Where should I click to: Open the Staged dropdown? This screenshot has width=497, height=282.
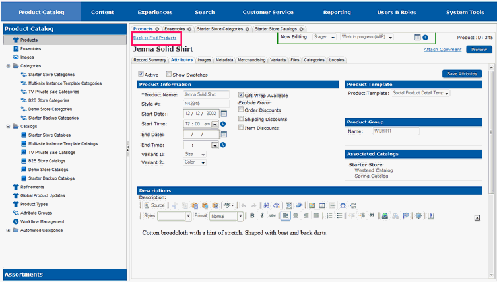pos(324,37)
